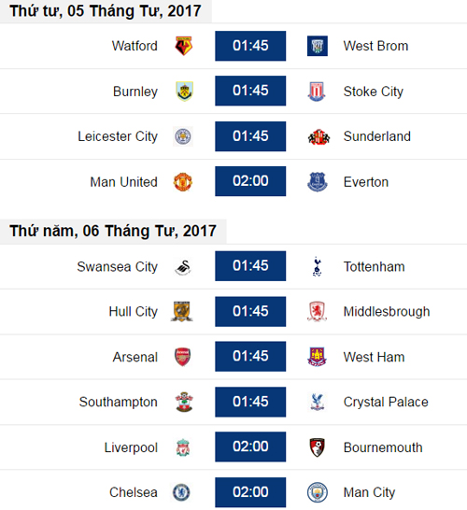
Task: Click the Chelsea club badge
Action: pos(181,492)
